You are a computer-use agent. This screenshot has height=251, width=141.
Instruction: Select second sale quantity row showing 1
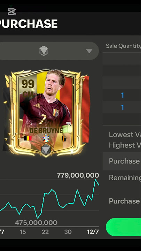(x=123, y=107)
